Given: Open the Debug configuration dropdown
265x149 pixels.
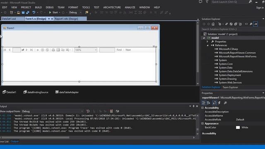Looking at the screenshot, I should click(x=81, y=12).
